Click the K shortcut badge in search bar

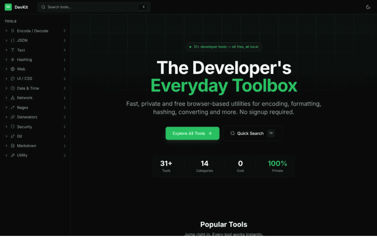143,7
